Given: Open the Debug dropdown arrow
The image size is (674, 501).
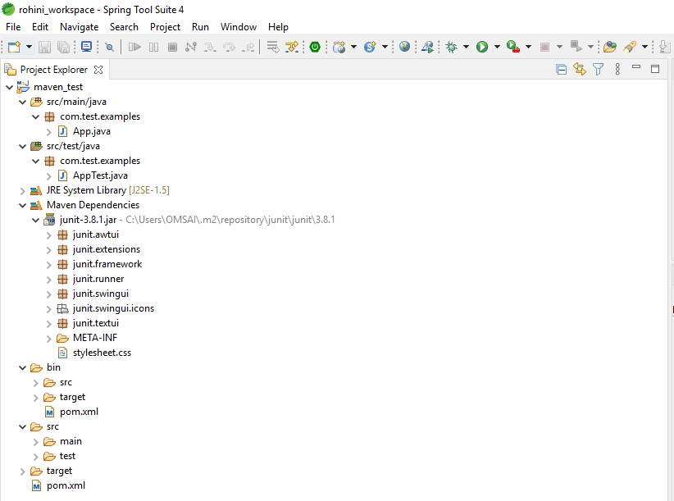Looking at the screenshot, I should pyautogui.click(x=466, y=47).
